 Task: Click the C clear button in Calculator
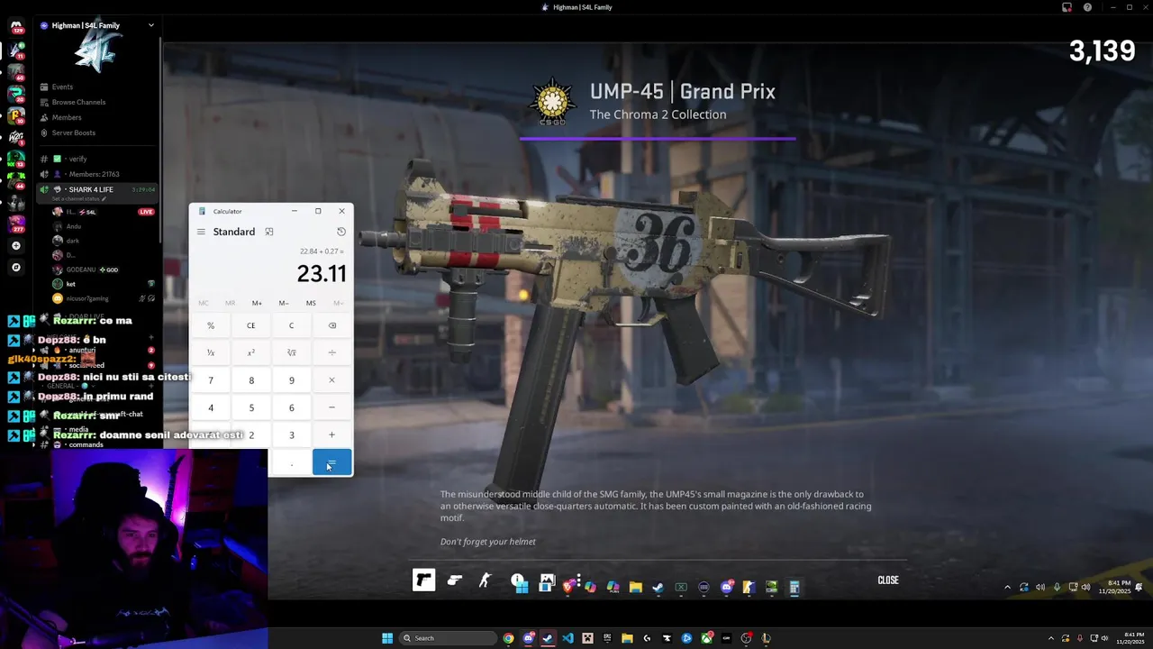click(x=291, y=325)
